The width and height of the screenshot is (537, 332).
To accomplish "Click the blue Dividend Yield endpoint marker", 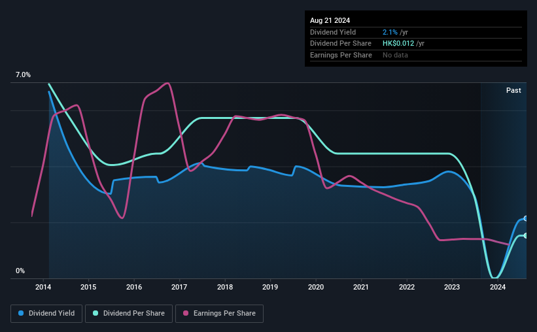I will click(x=526, y=218).
